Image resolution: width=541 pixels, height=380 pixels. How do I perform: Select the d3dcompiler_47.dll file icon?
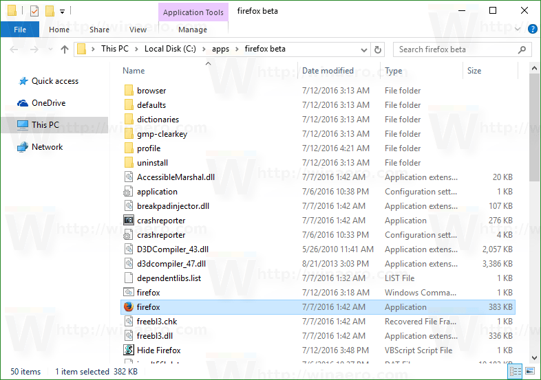point(129,264)
